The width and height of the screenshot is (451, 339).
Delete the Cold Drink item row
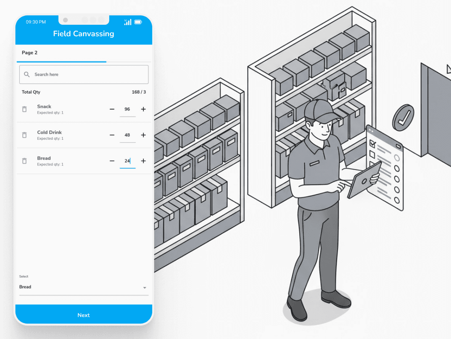(24, 135)
